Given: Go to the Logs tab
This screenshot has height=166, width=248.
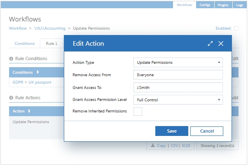Looking at the screenshot, I should click(239, 5).
